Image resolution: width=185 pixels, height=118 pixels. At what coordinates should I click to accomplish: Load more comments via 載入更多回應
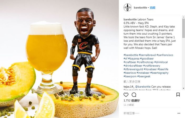132,82
